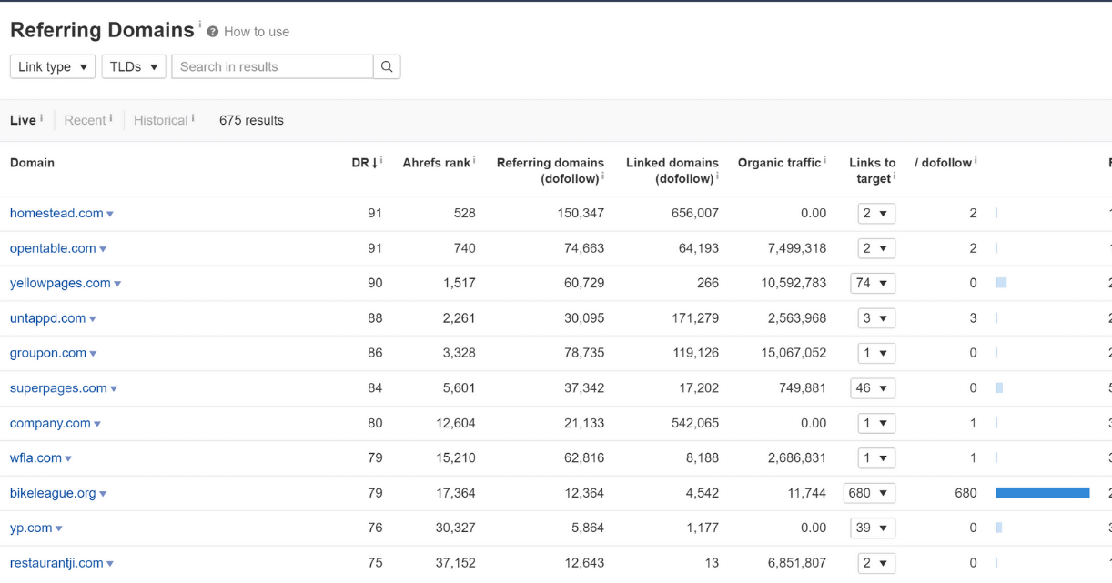Open wfla.com domain link

[35, 457]
